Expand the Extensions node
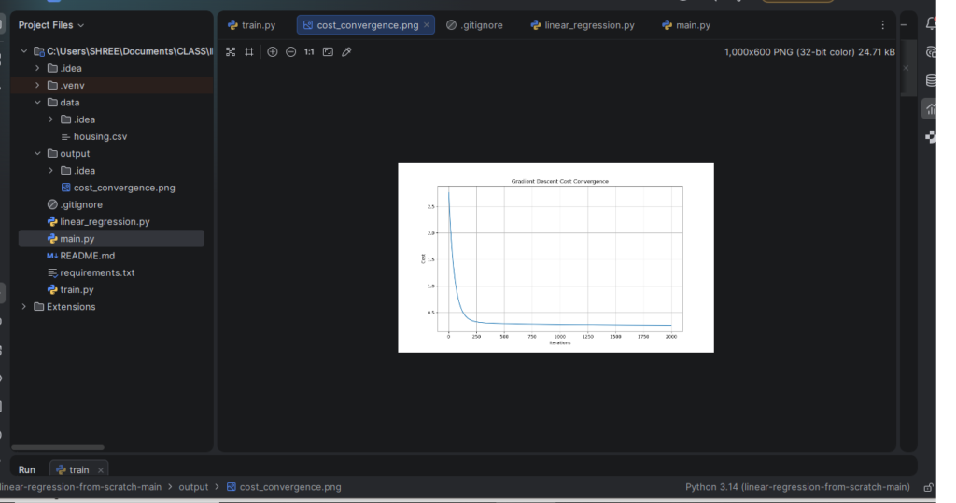This screenshot has height=503, width=956. [x=23, y=307]
